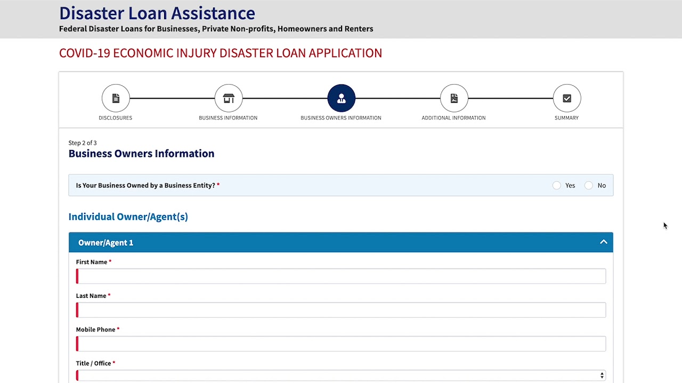Click the 'Step 2 of 3' text
This screenshot has height=383, width=682.
coord(83,143)
